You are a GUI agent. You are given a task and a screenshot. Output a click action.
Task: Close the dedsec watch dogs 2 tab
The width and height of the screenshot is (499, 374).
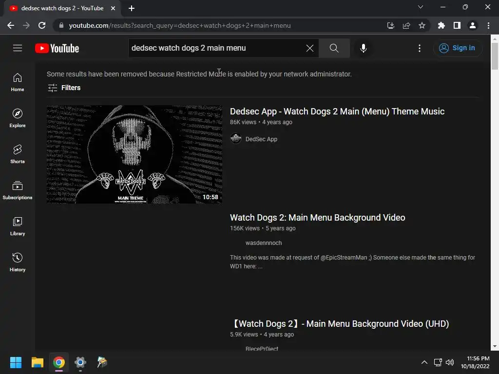(x=113, y=8)
